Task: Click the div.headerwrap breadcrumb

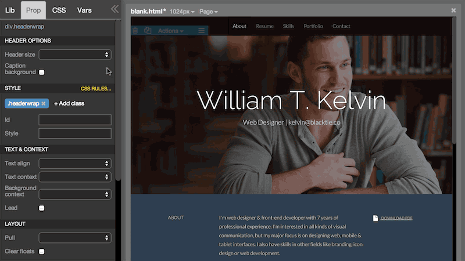Action: click(x=24, y=27)
